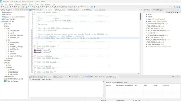The height and width of the screenshot is (102, 181).
Task: Close the Build Analyzer view
Action: [x=118, y=77]
